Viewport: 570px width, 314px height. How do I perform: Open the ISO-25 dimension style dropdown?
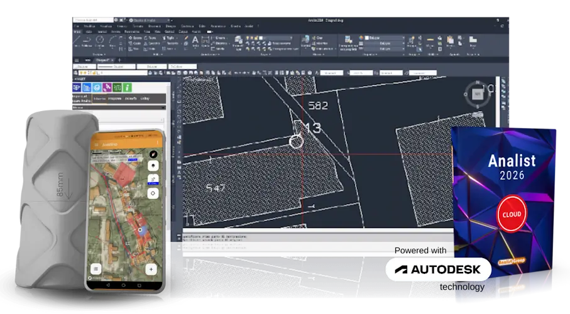click(x=361, y=73)
